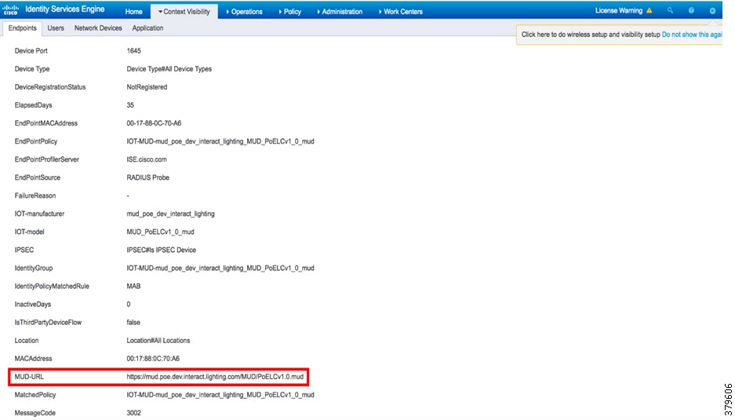Click the NotRegistered status value

147,87
